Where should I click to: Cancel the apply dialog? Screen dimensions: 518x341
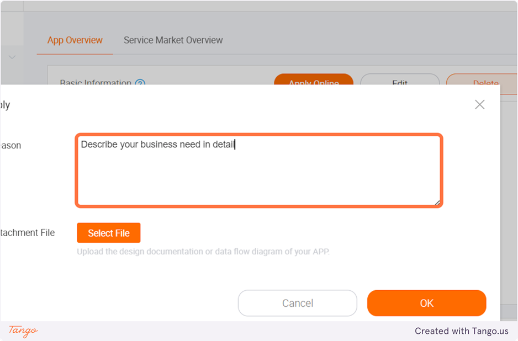click(297, 303)
